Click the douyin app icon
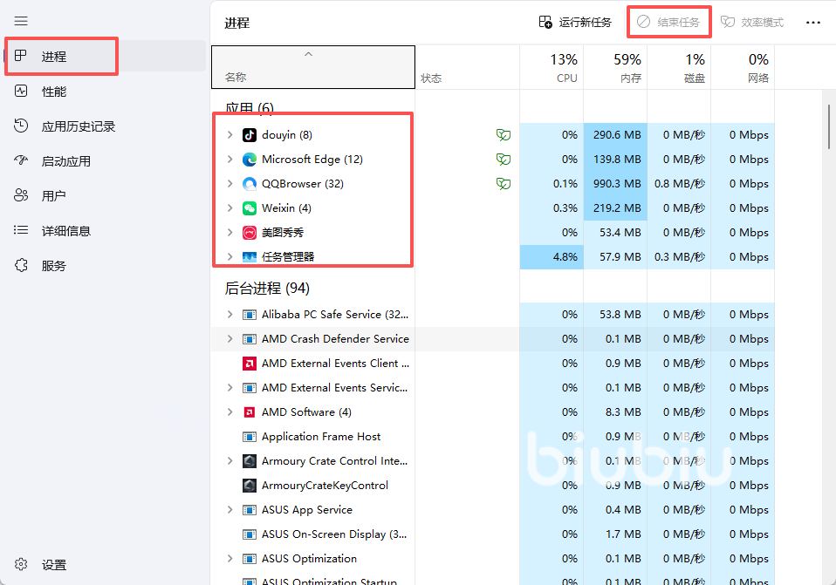836x585 pixels. pos(250,135)
